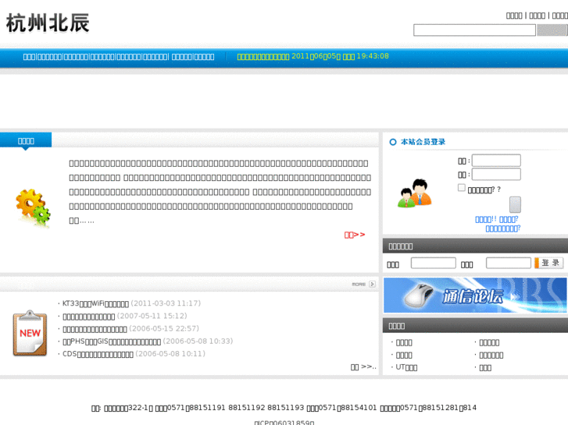Open the PHS GIS news item
The image size is (568, 425).
(x=112, y=342)
